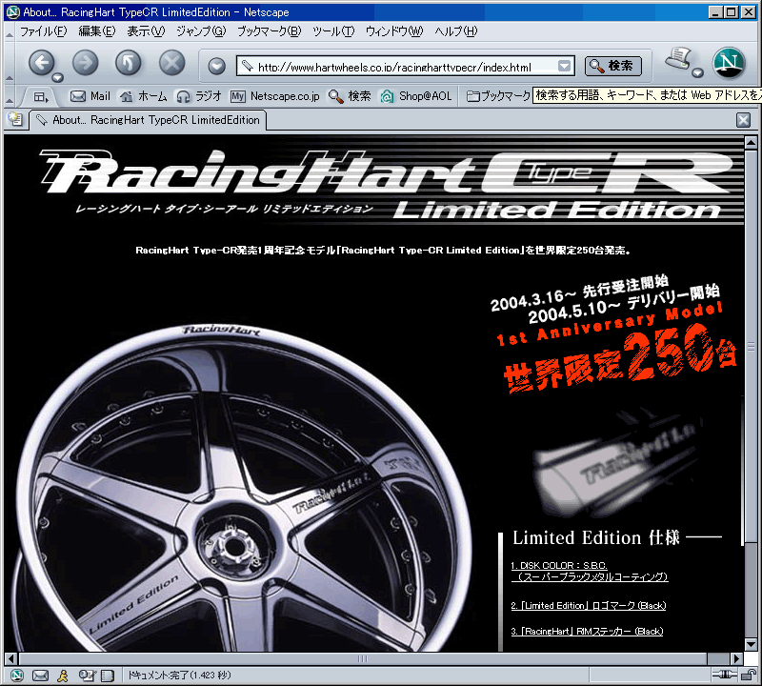Click the Forward navigation arrow
This screenshot has width=762, height=686.
click(85, 62)
